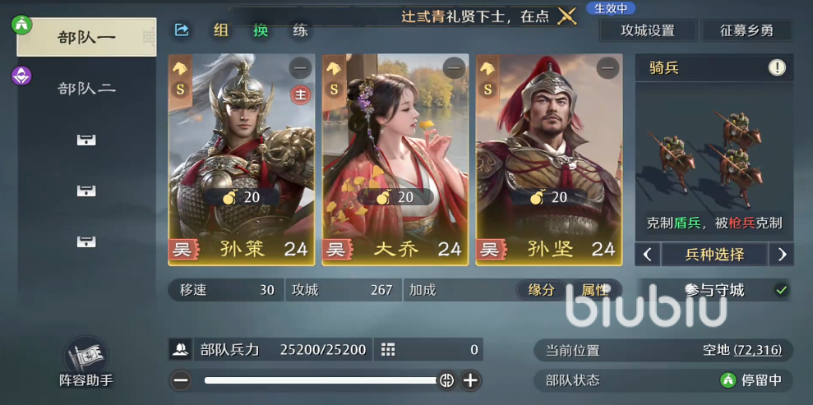Go to next troop type arrow
This screenshot has width=813, height=405.
click(x=783, y=255)
